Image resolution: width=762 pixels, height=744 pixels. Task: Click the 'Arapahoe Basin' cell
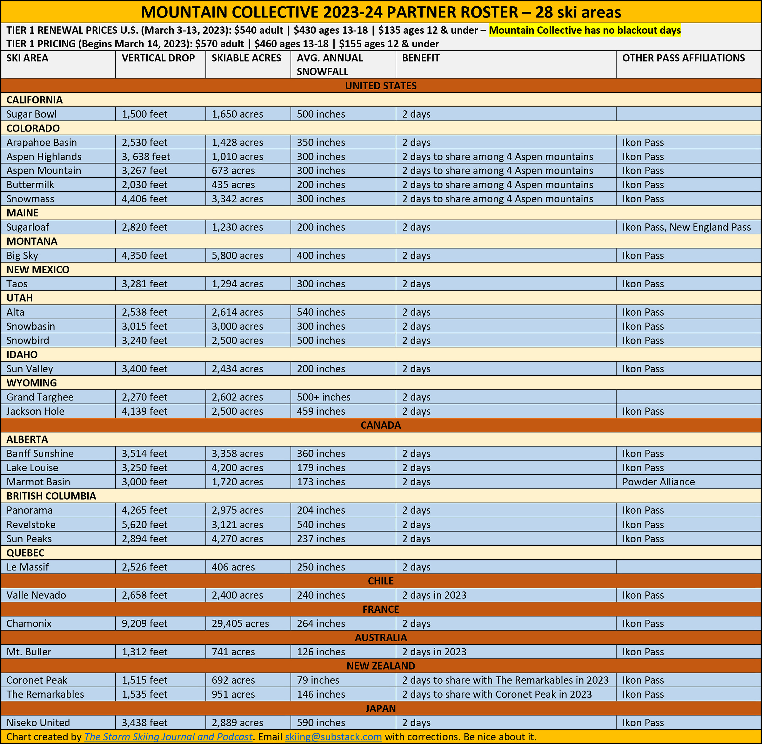(58, 142)
